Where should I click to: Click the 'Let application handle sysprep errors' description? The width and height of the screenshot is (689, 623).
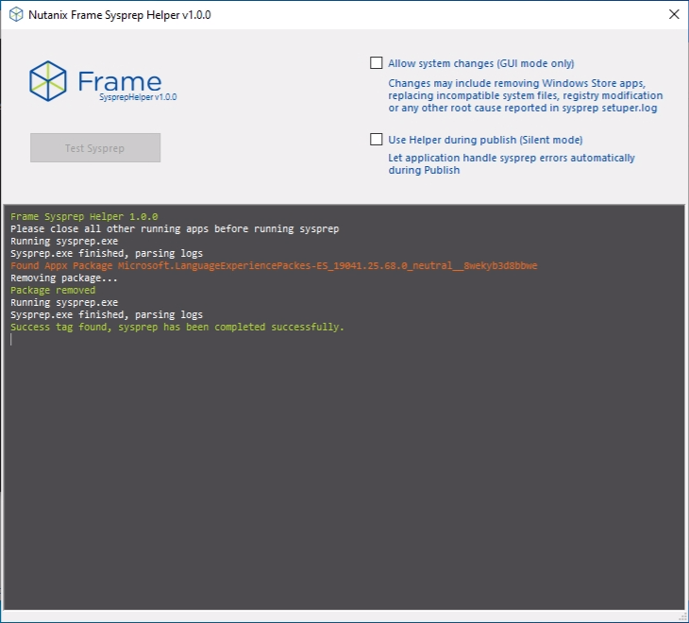(x=512, y=164)
